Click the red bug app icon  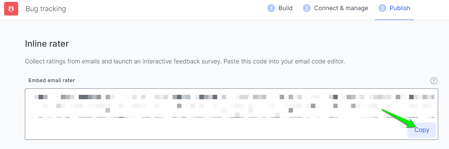point(11,9)
